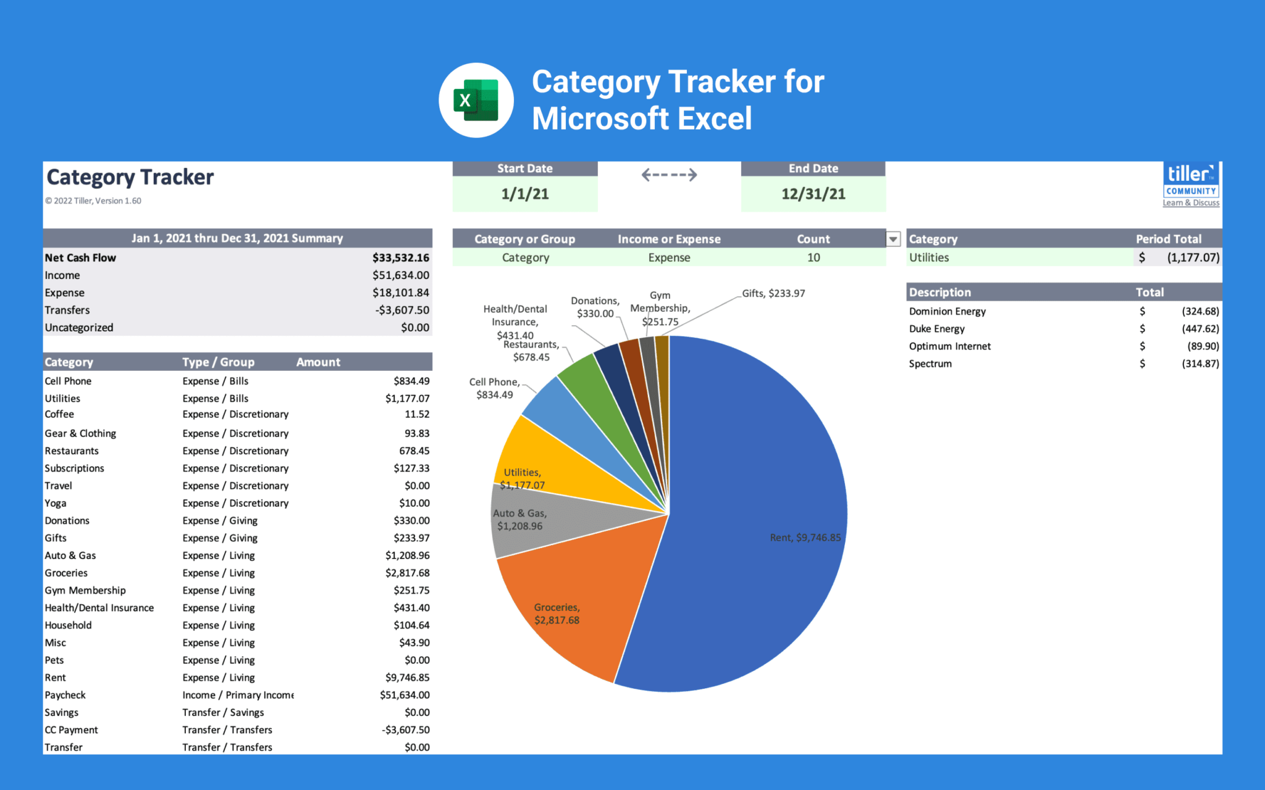The height and width of the screenshot is (790, 1265).
Task: Click the Category Tracker title
Action: (129, 177)
